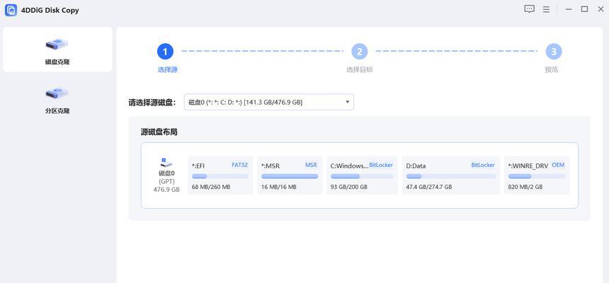Click the BitLocker label on D:Data
The width and height of the screenshot is (609, 283).
coord(483,165)
